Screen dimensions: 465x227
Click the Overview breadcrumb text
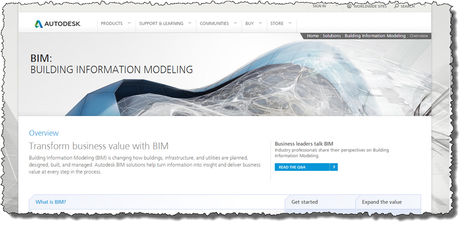[418, 36]
